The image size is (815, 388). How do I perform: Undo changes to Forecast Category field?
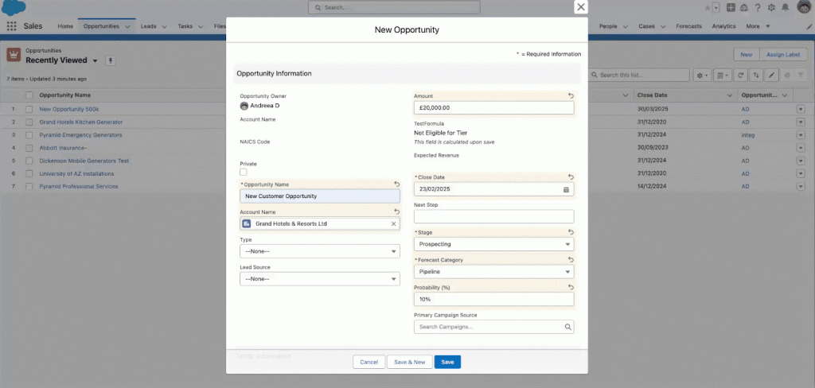571,260
